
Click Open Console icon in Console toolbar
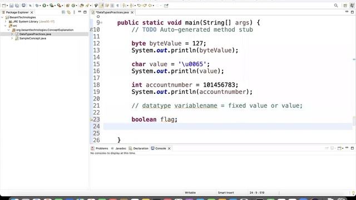click(x=339, y=148)
